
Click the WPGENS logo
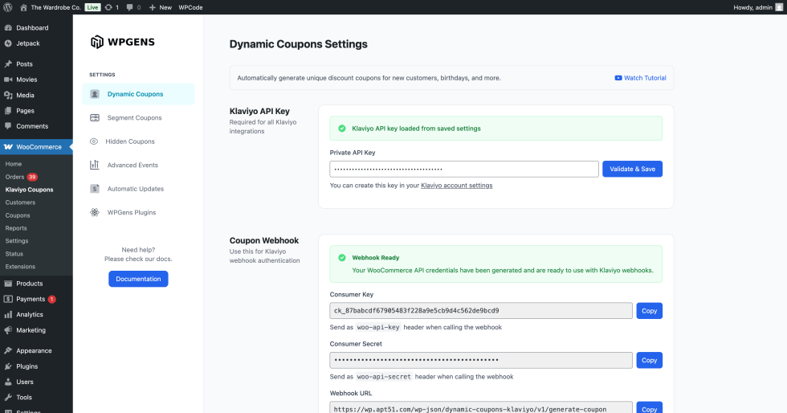point(122,42)
